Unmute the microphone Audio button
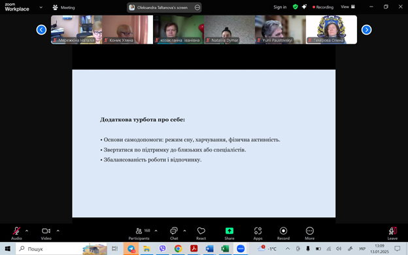The image size is (408, 255). [16, 233]
